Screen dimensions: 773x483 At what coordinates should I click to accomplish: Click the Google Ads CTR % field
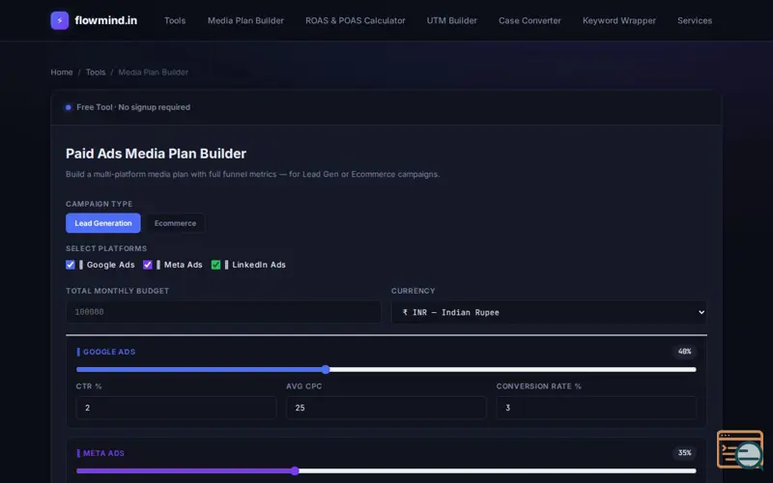[176, 408]
